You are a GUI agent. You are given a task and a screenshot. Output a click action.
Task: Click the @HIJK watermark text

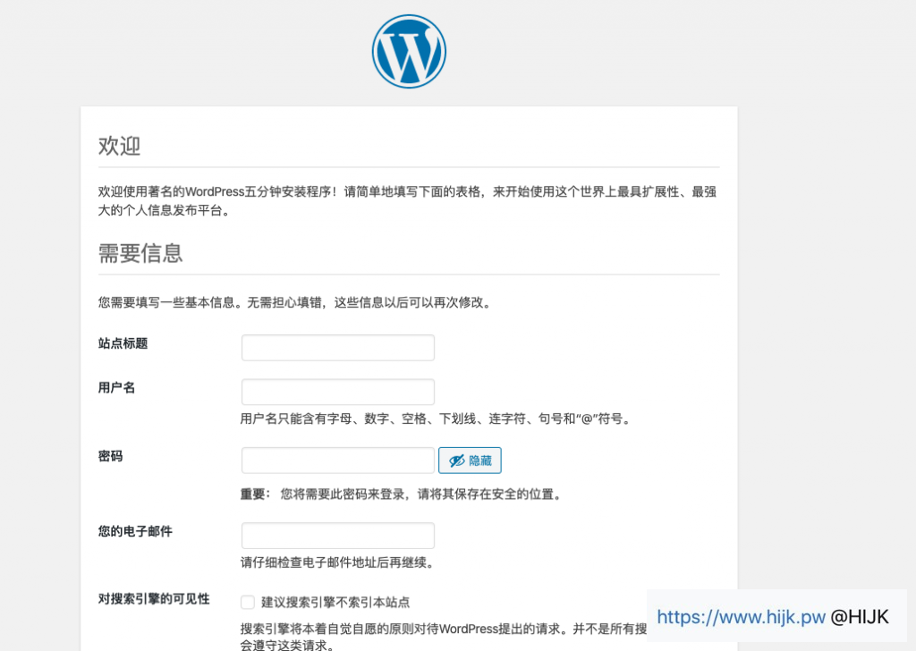(x=860, y=616)
